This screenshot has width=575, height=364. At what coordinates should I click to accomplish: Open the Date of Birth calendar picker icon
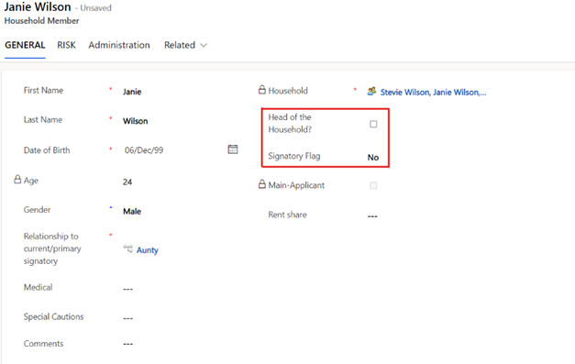[x=233, y=149]
